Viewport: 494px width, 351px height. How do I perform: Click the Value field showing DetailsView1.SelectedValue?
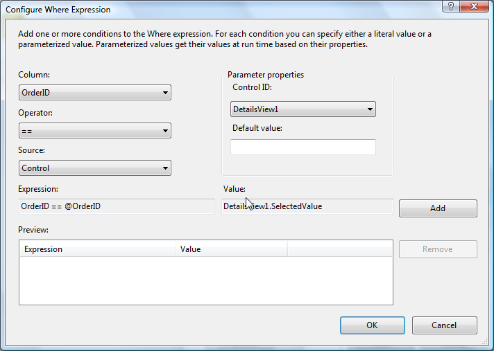[307, 206]
